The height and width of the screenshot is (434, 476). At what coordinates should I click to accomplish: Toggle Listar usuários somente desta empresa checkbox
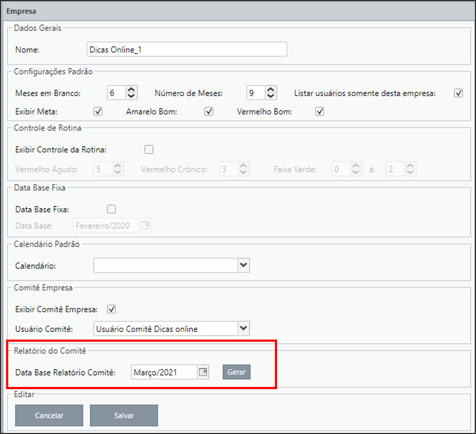[x=459, y=93]
